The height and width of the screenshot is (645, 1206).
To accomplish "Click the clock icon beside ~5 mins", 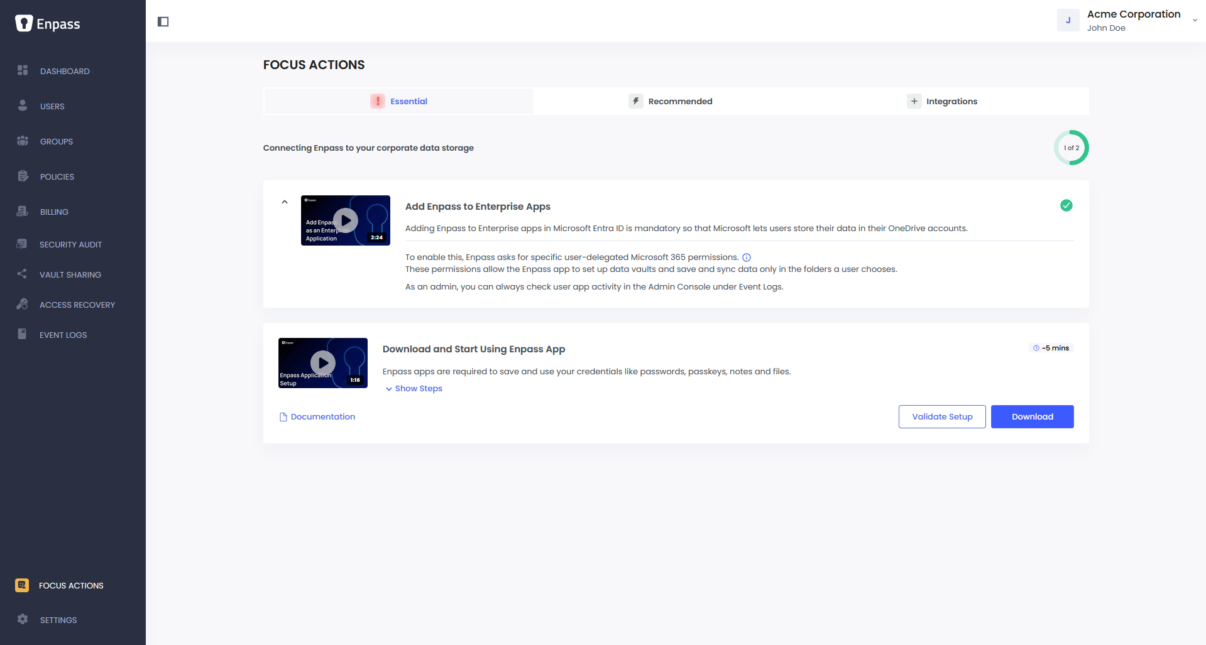I will click(x=1036, y=348).
